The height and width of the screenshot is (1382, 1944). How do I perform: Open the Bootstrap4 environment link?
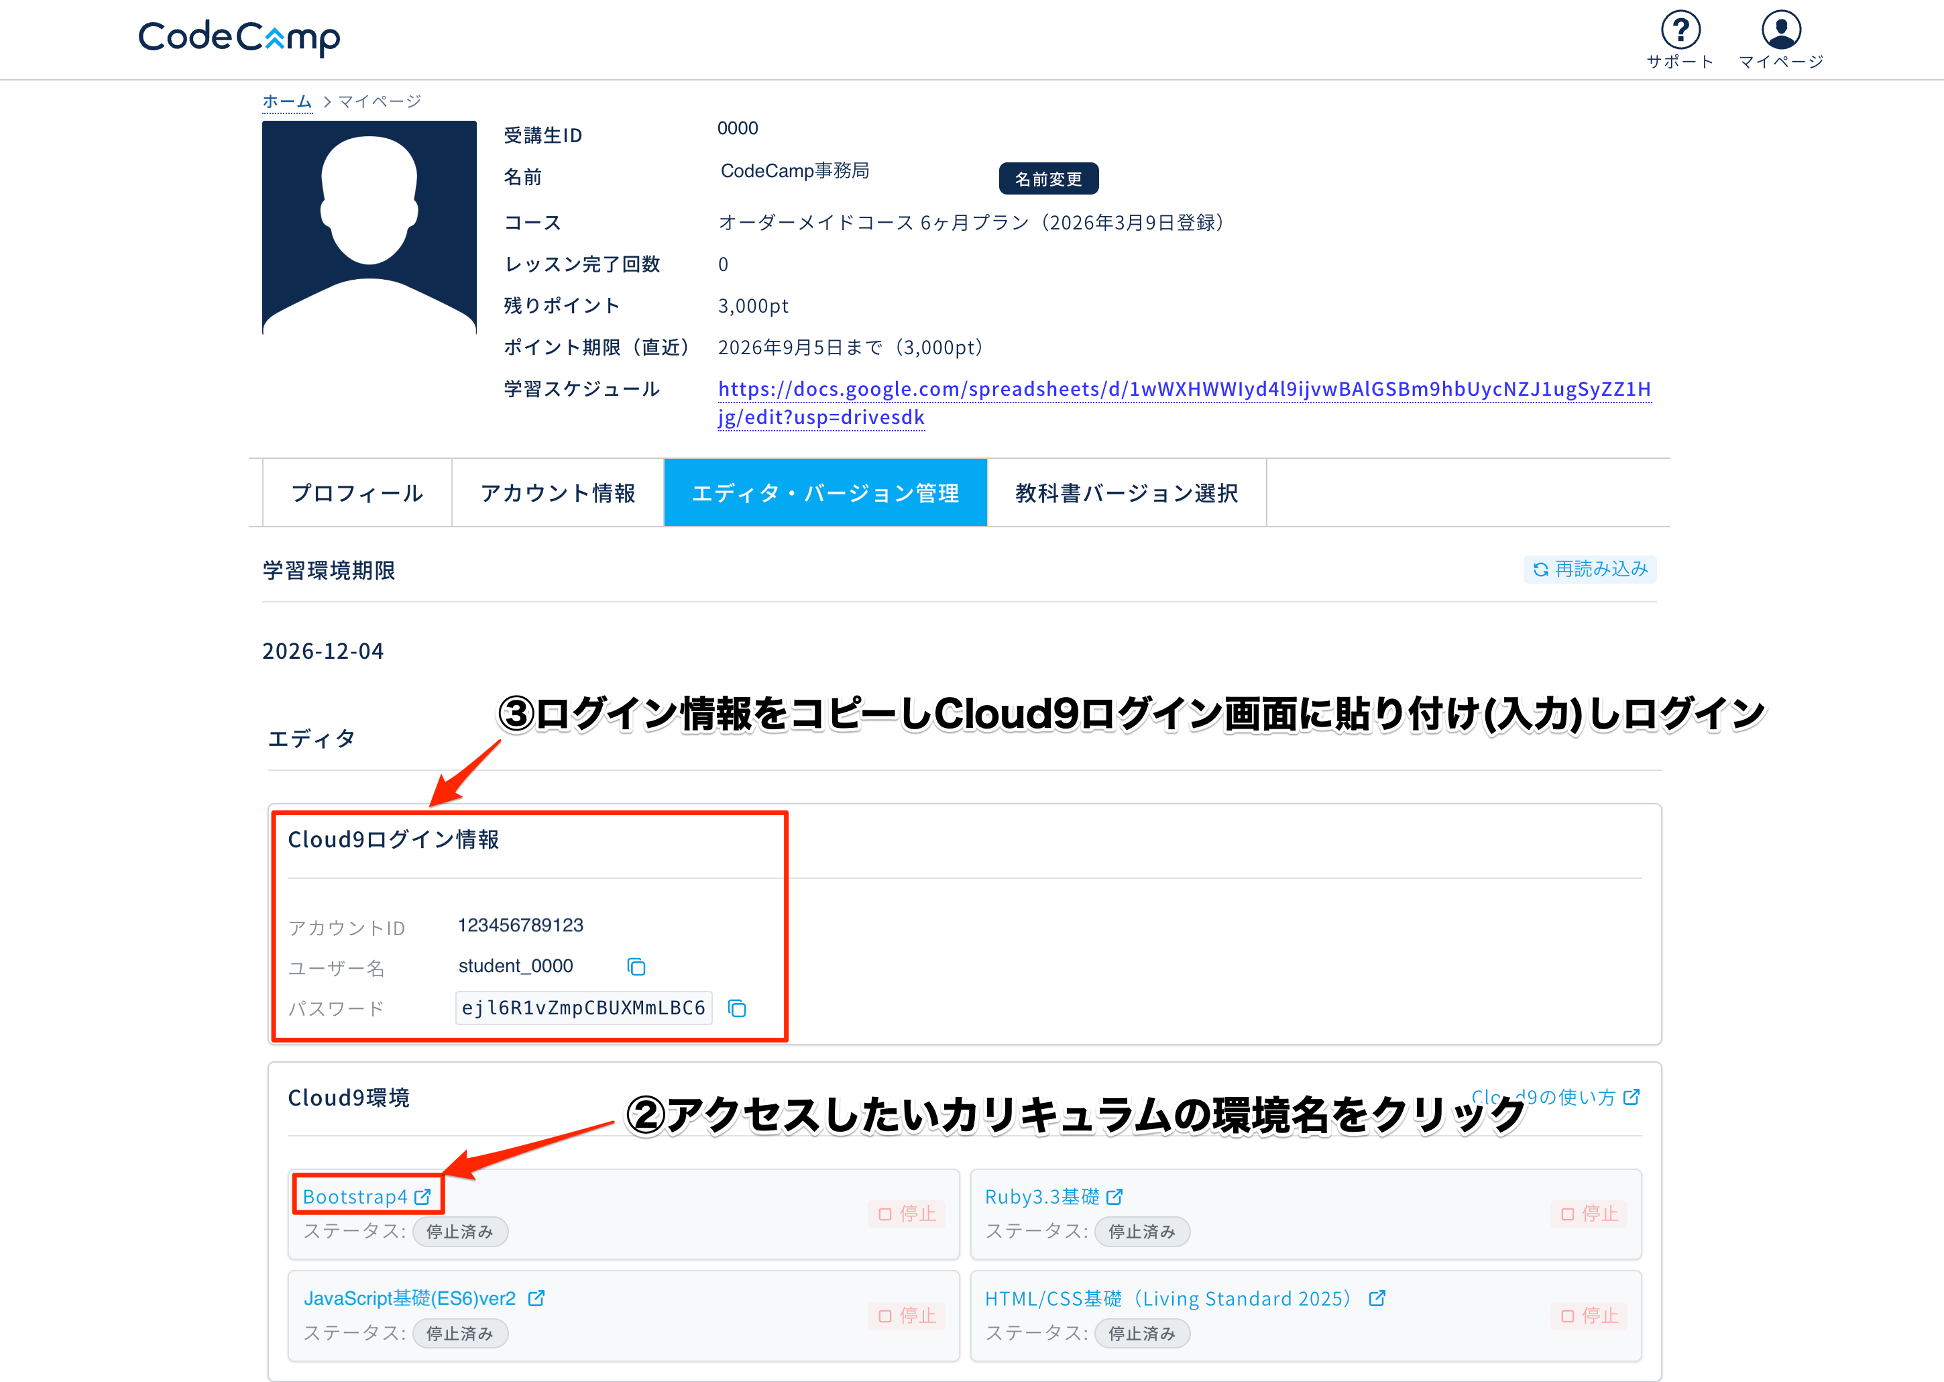point(355,1196)
